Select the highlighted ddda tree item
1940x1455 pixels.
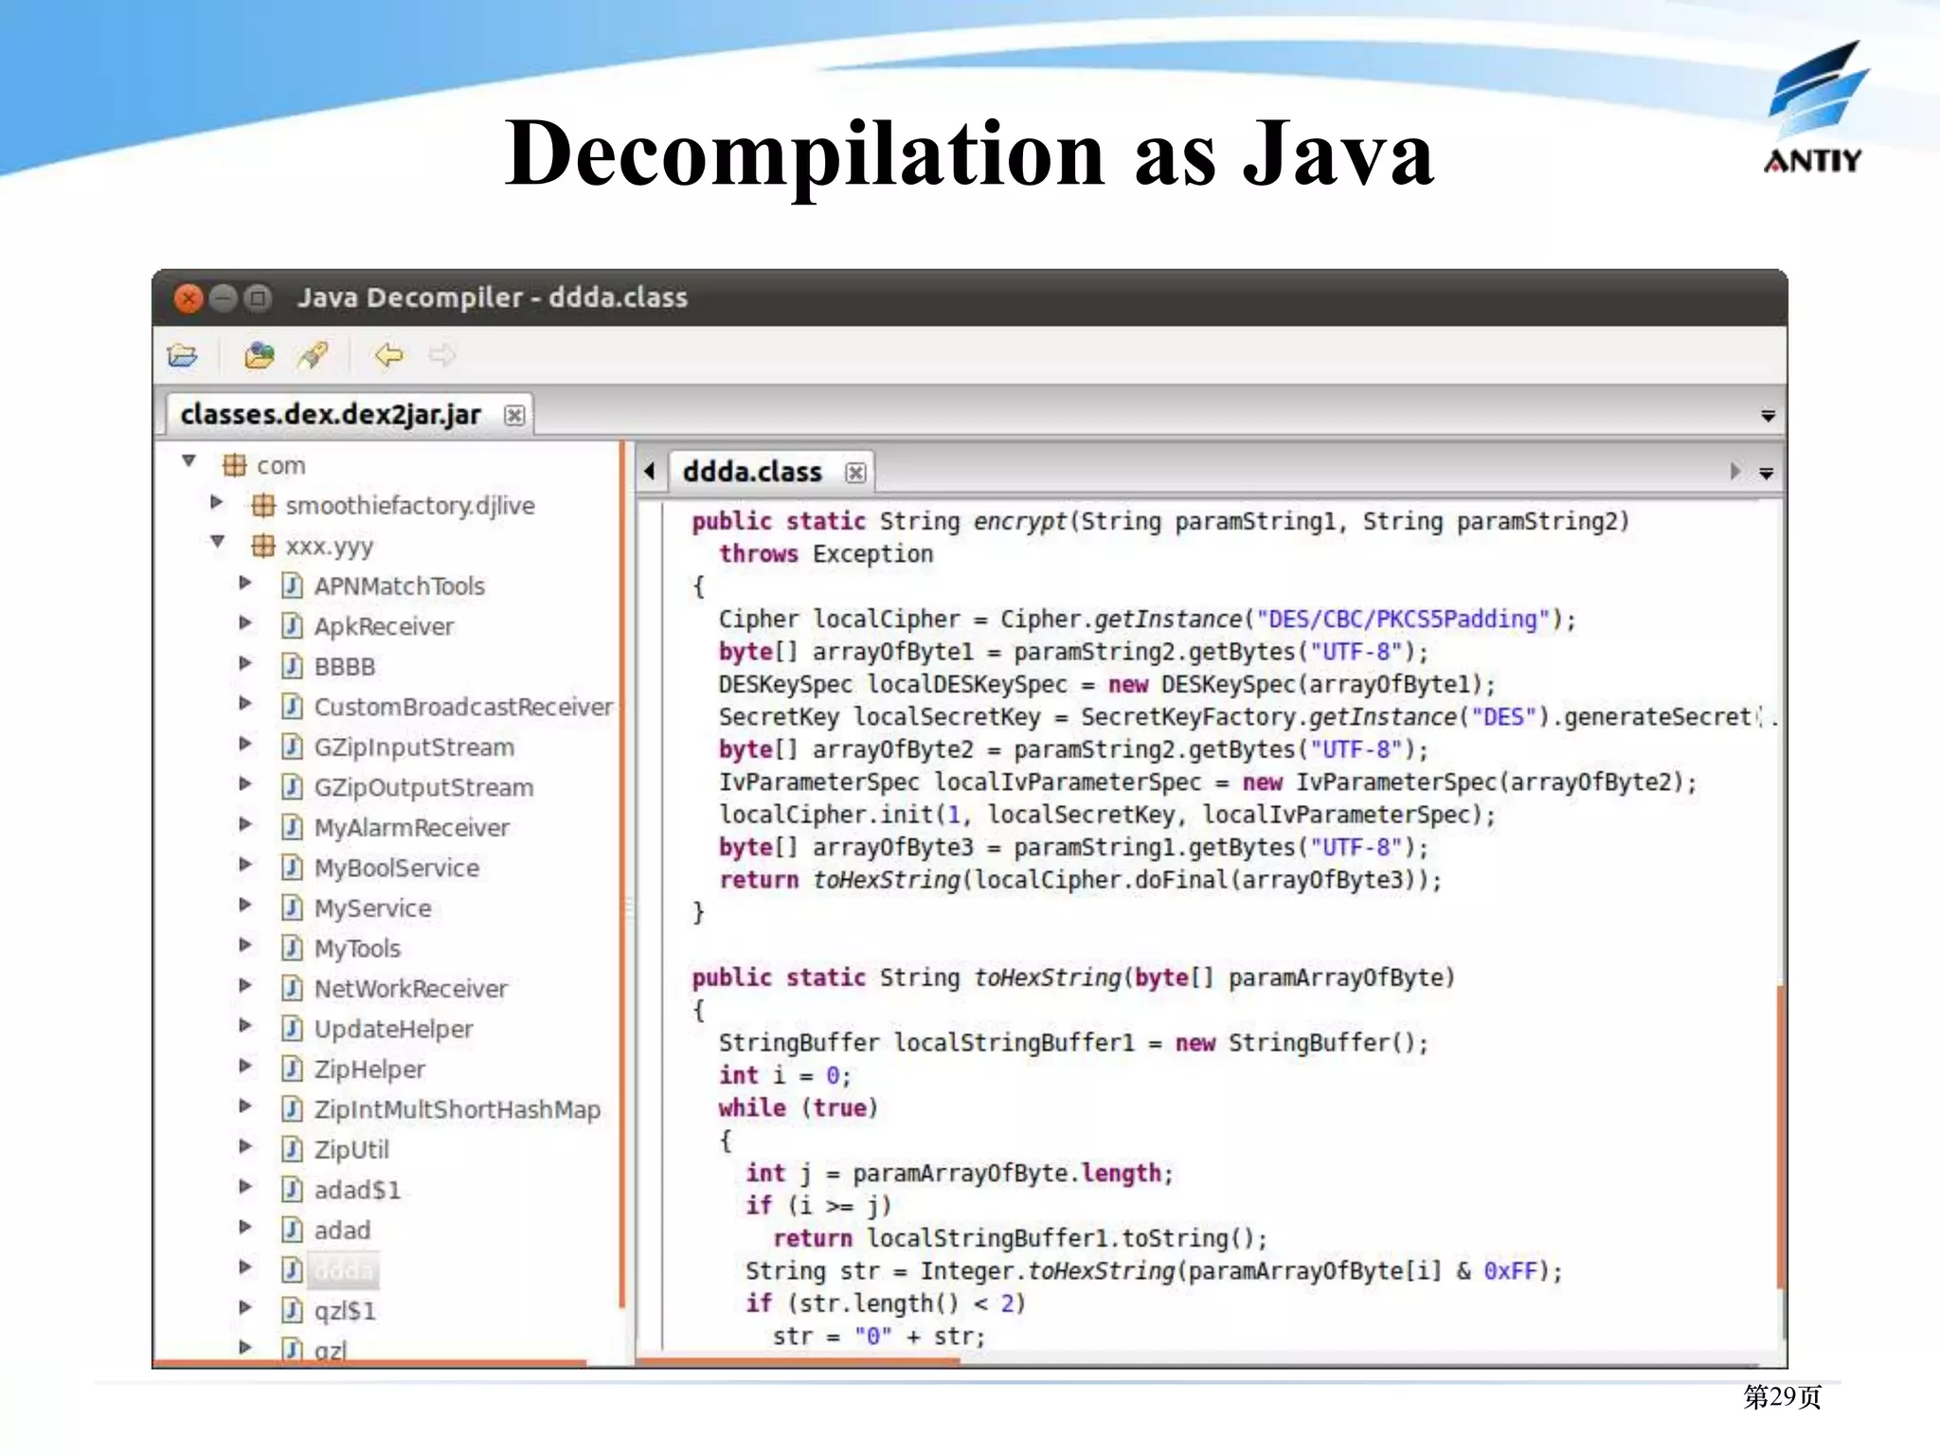click(x=345, y=1270)
